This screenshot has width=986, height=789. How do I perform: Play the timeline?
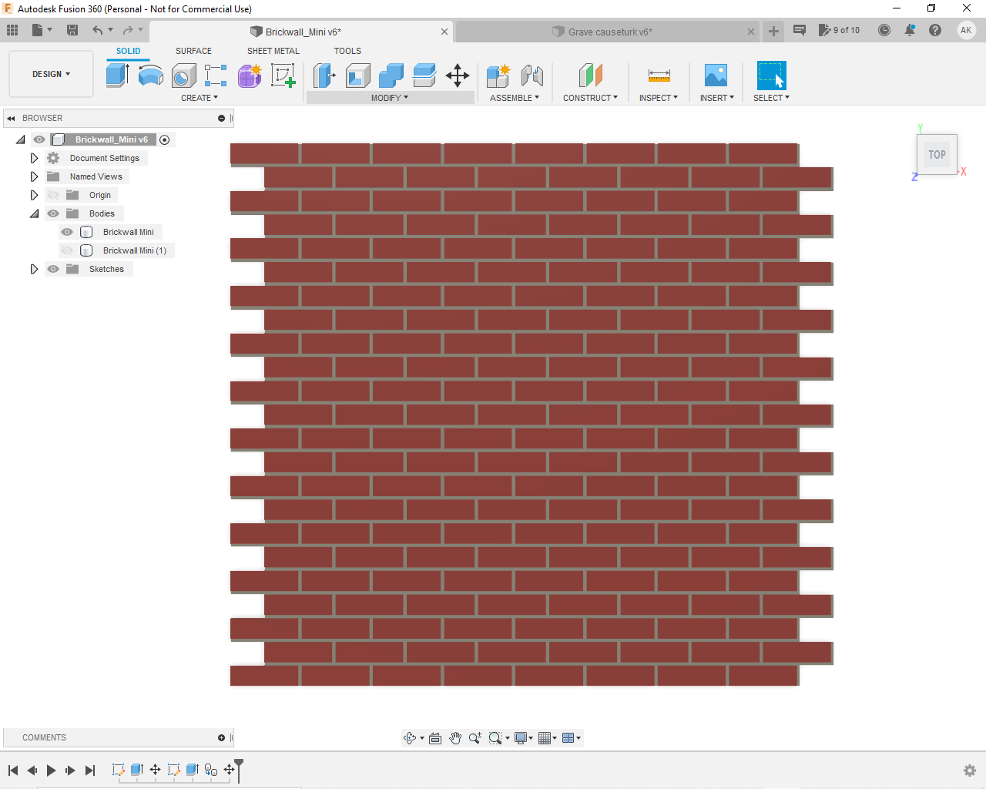pyautogui.click(x=51, y=771)
